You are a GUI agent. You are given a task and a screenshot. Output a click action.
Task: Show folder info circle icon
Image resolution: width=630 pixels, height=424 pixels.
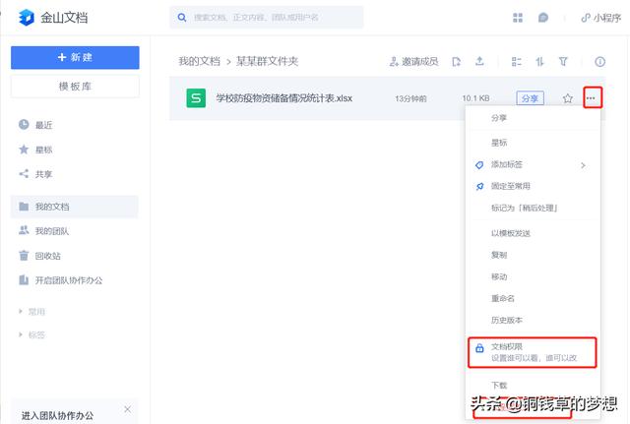click(599, 61)
